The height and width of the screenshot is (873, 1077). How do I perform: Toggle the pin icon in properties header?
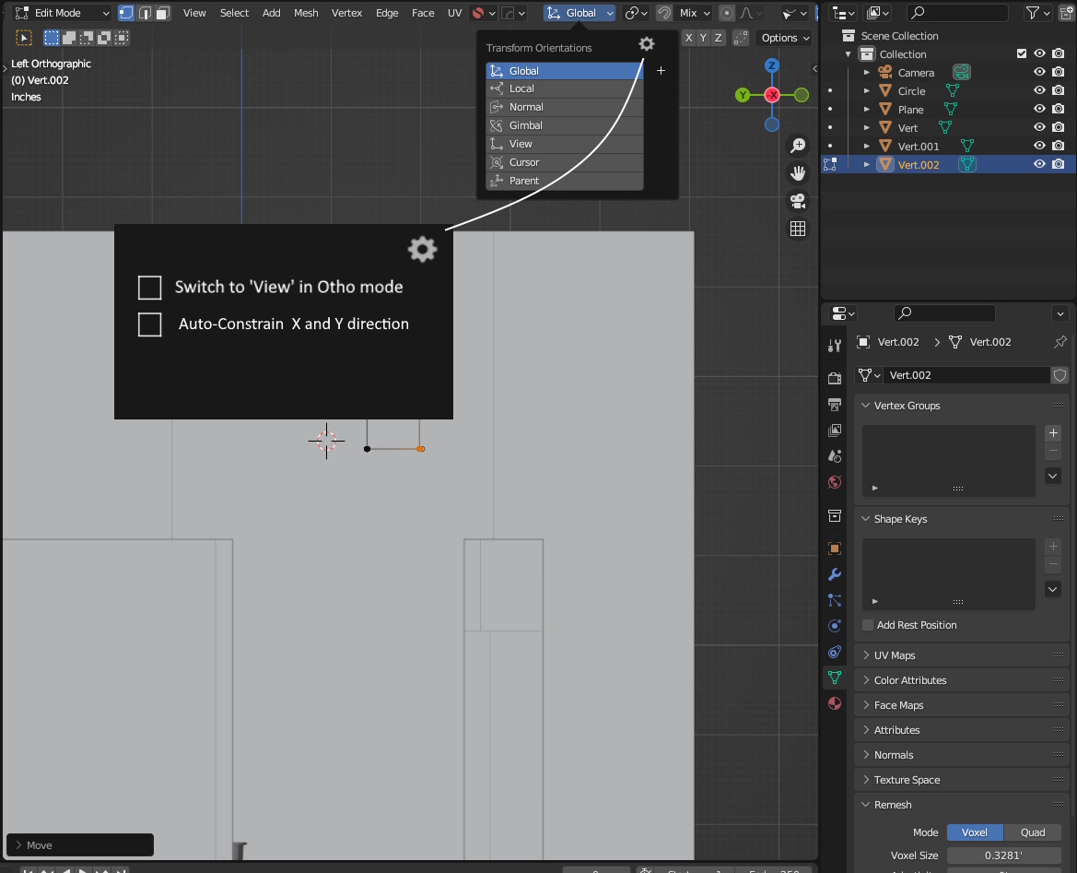coord(1059,342)
